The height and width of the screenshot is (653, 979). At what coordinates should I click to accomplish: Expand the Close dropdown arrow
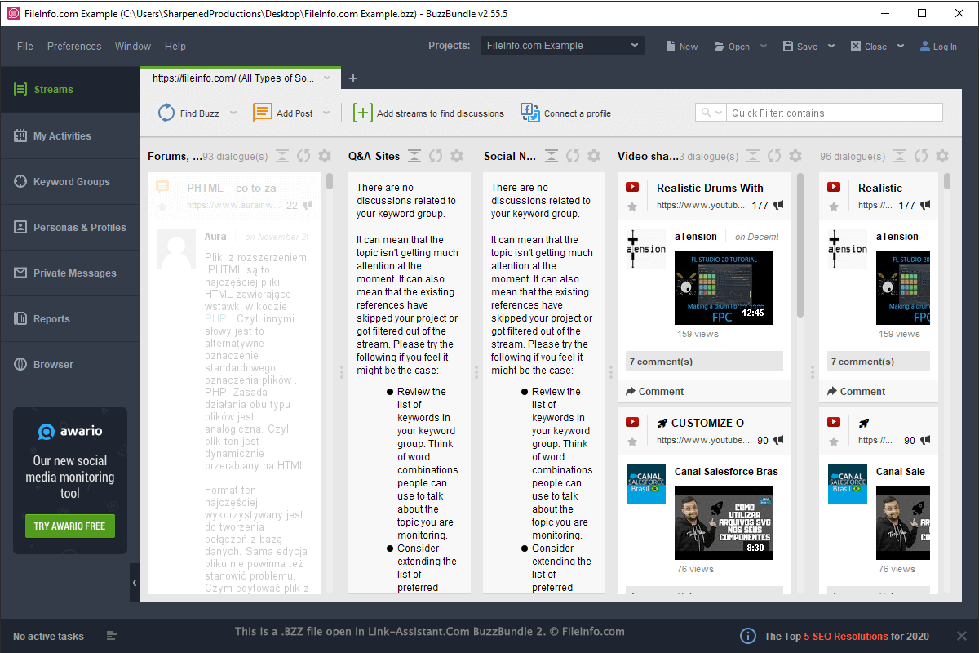click(901, 47)
